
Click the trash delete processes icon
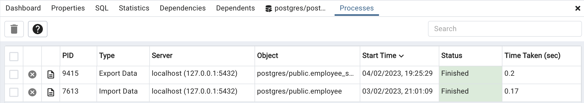coord(14,29)
